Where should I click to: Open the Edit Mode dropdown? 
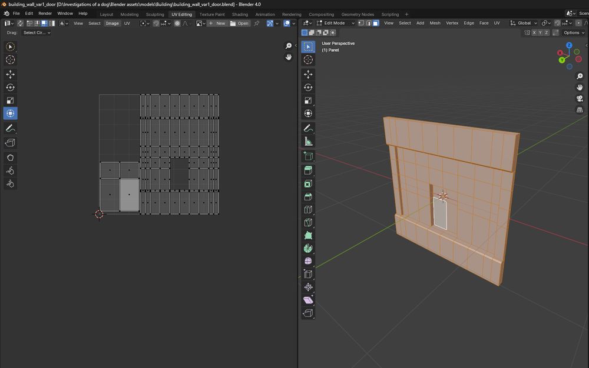pyautogui.click(x=336, y=23)
